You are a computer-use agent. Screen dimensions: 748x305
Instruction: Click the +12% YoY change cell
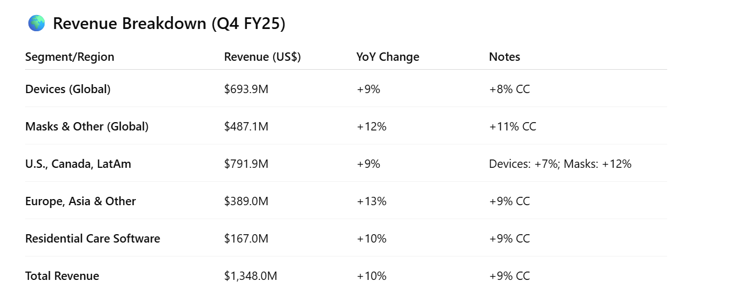(371, 127)
